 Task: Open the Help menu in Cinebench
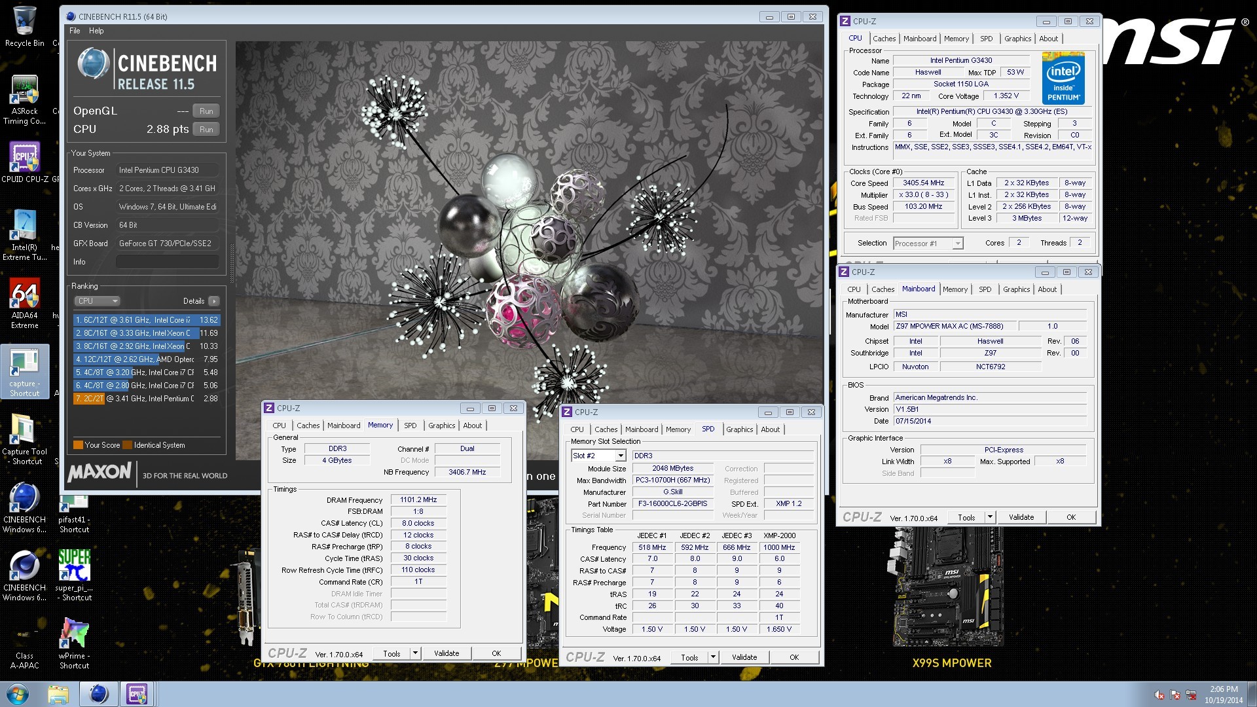pyautogui.click(x=96, y=31)
